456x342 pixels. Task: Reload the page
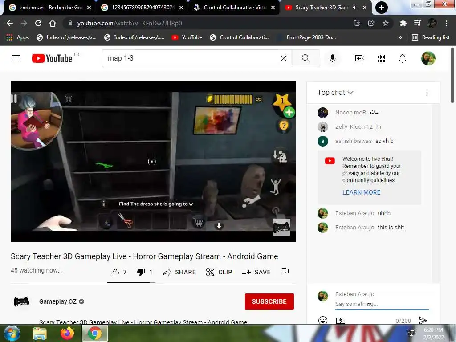pyautogui.click(x=38, y=23)
